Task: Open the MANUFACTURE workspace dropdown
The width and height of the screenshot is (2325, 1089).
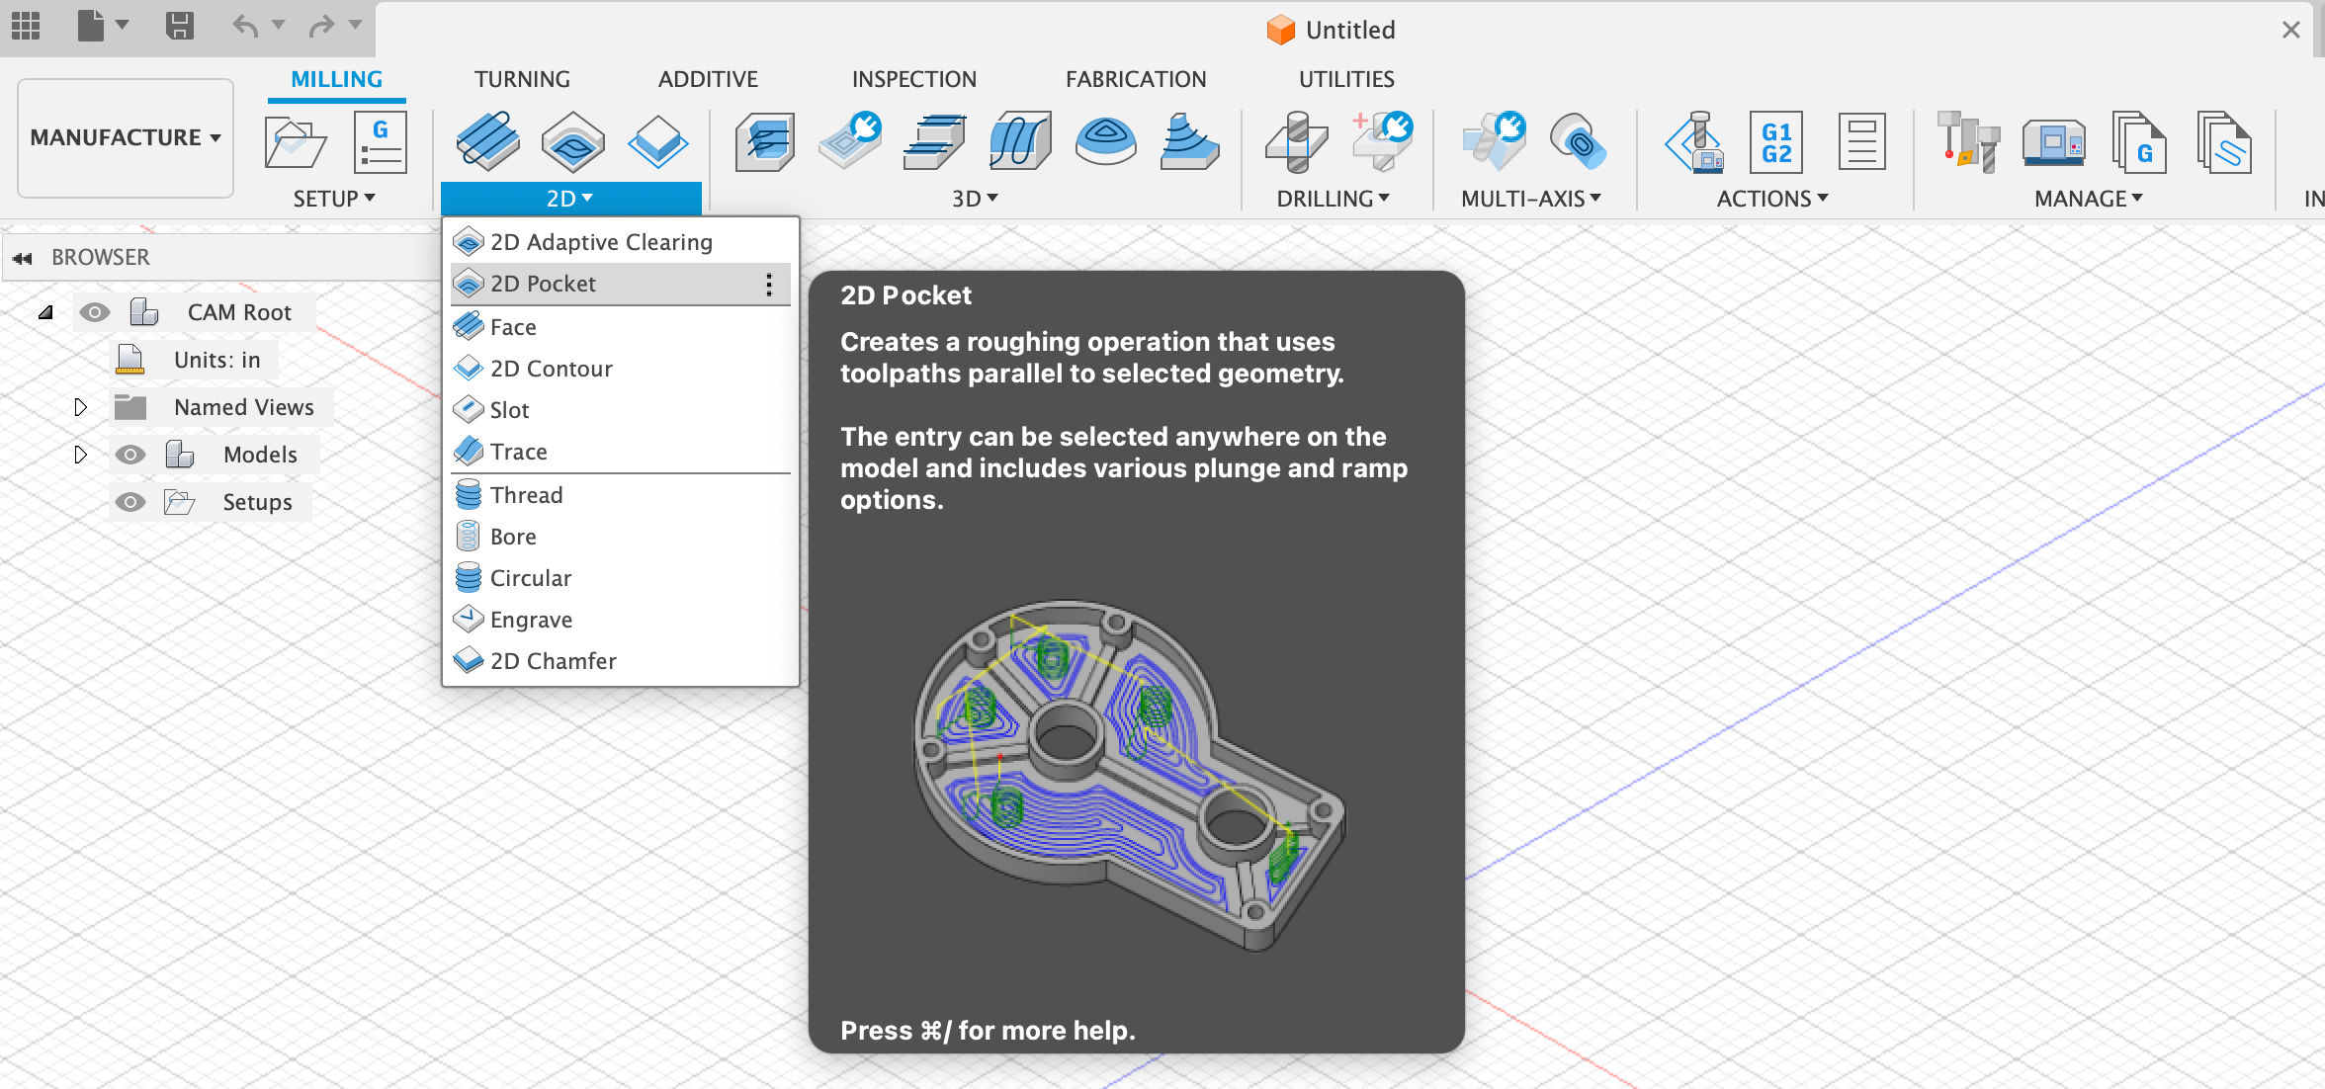Action: (x=126, y=138)
